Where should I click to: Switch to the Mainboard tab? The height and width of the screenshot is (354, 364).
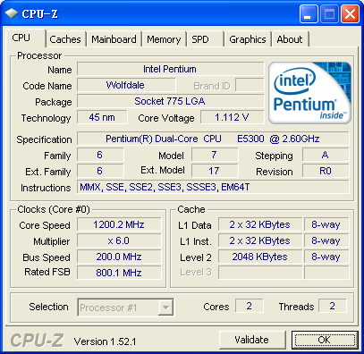(114, 39)
